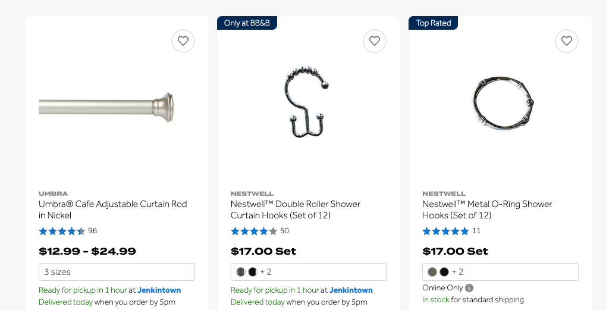Click the Umbra curtain rod star rating
This screenshot has width=606, height=310.
tap(62, 231)
